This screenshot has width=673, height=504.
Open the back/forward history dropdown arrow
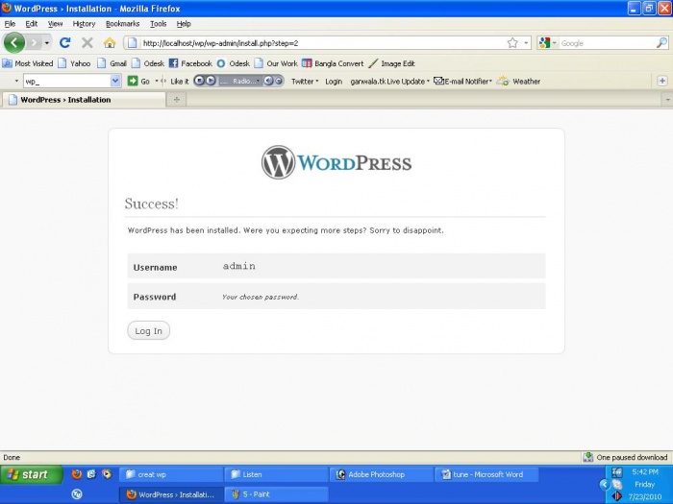(x=47, y=43)
